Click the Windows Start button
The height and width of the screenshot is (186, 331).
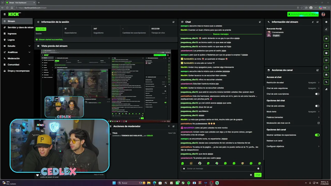click(114, 183)
